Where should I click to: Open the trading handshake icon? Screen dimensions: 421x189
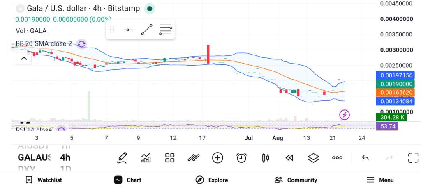194,158
